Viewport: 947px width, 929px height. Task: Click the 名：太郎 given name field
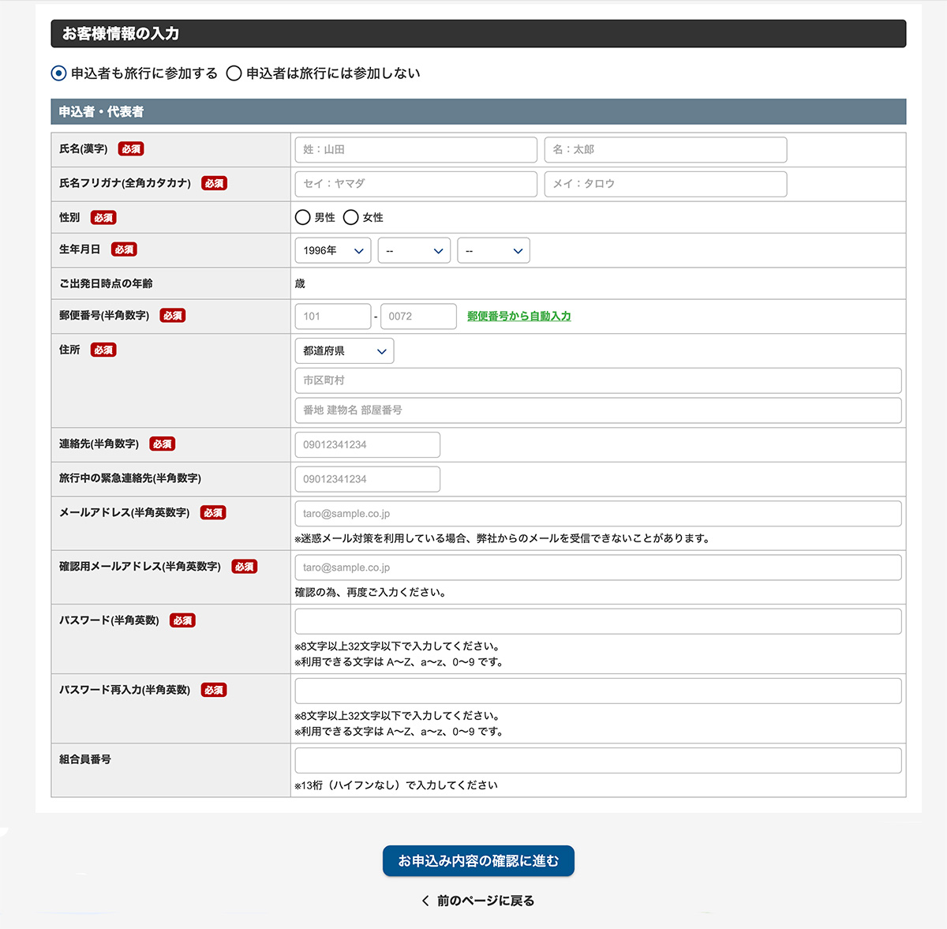tap(665, 149)
